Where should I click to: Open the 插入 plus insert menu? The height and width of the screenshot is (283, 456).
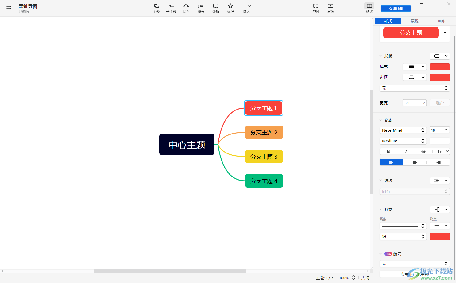tap(246, 8)
